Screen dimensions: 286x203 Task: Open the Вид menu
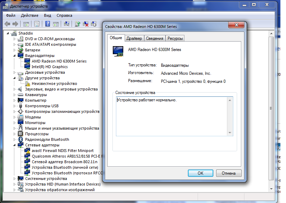(47, 15)
